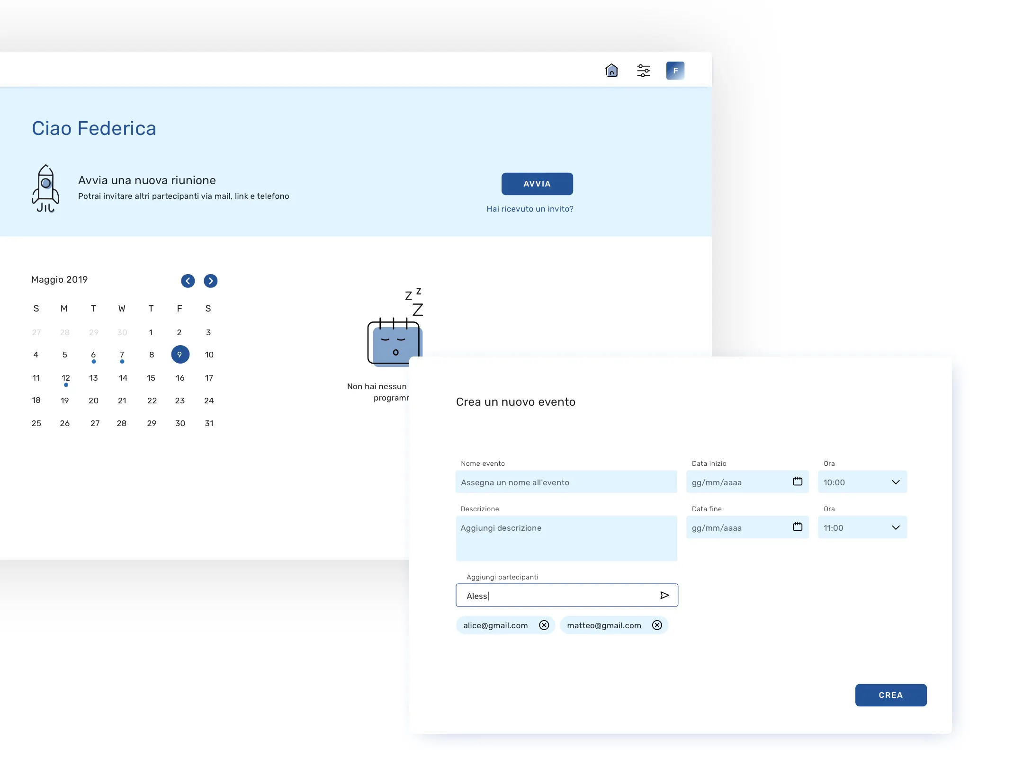Select day 12 in May calendar
The height and width of the screenshot is (775, 1023).
tap(66, 378)
